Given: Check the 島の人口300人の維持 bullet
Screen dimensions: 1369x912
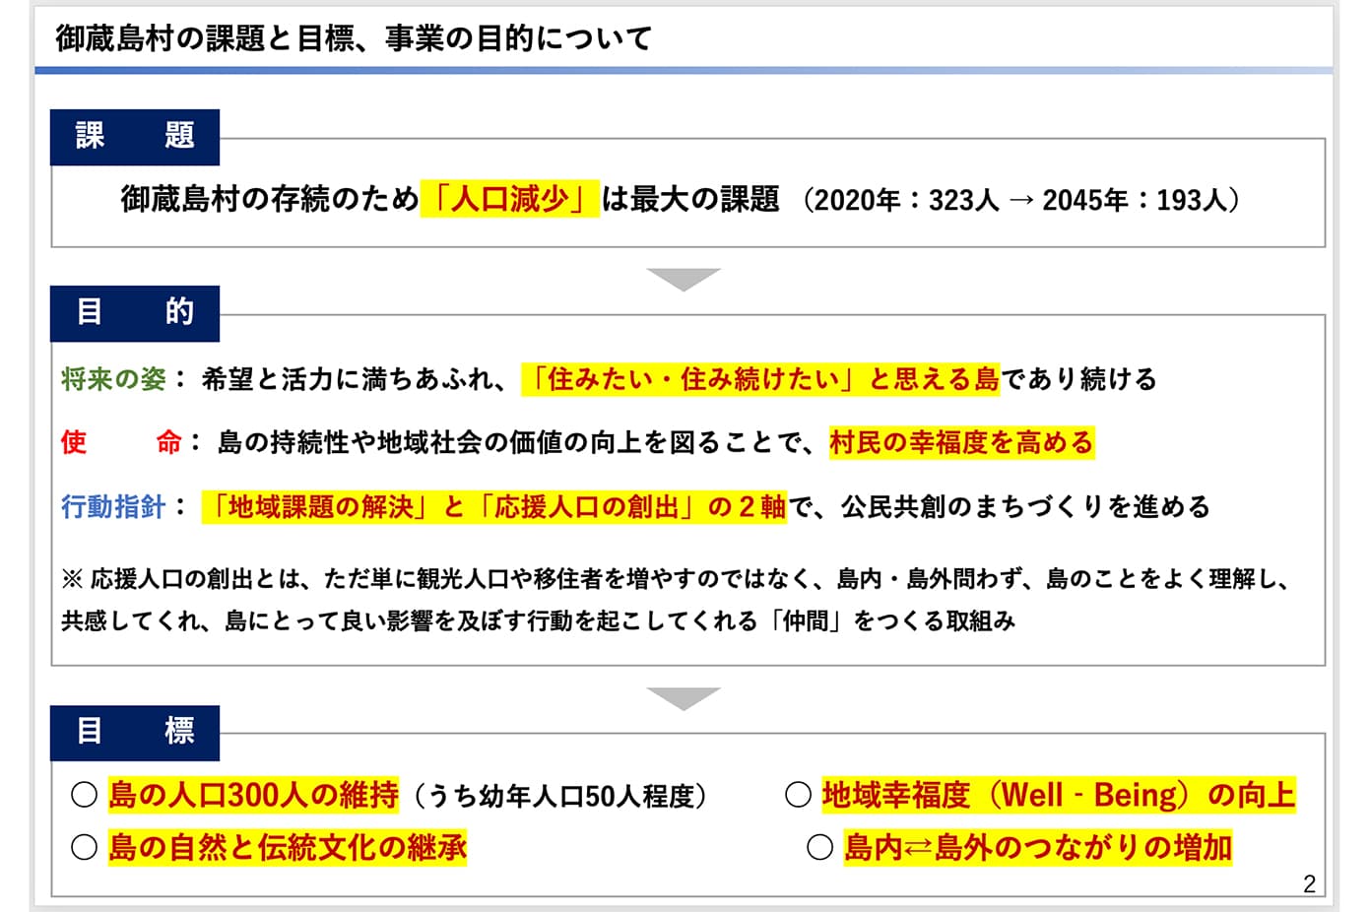Looking at the screenshot, I should pos(256,793).
